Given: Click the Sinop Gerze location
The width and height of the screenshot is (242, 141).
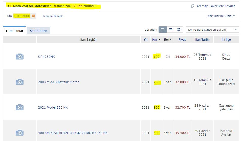Looking at the screenshot, I should pos(226,57).
